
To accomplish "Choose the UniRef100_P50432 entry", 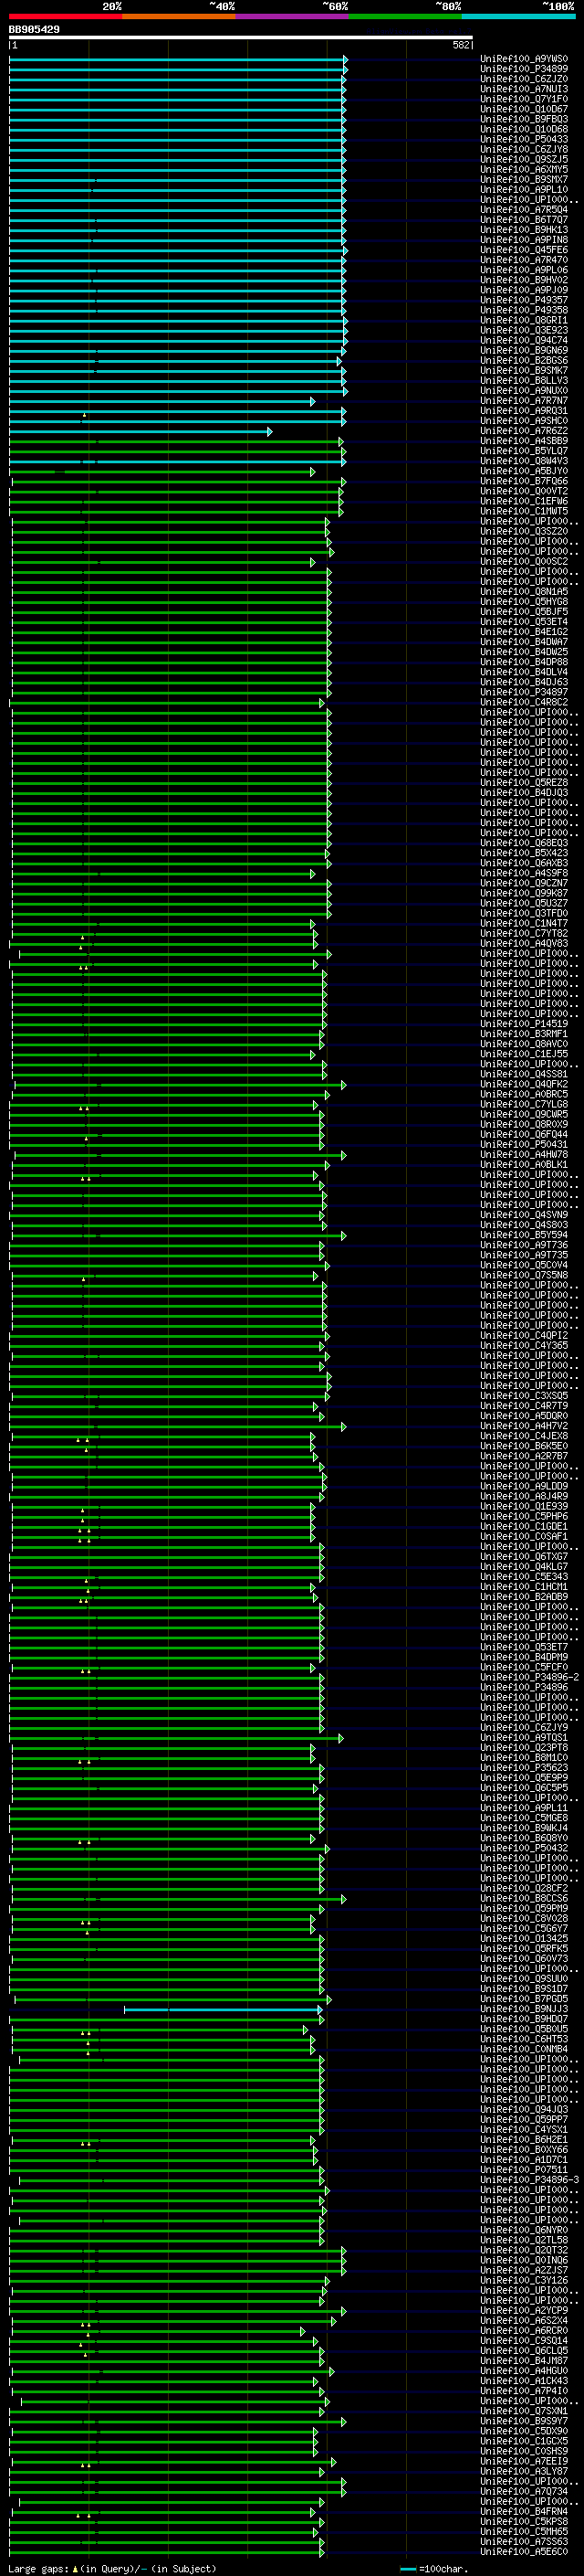I will (524, 1848).
